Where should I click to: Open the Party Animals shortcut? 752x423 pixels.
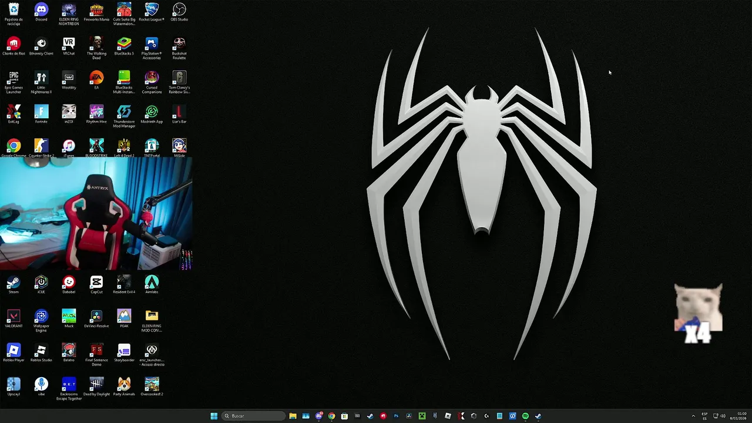point(124,387)
